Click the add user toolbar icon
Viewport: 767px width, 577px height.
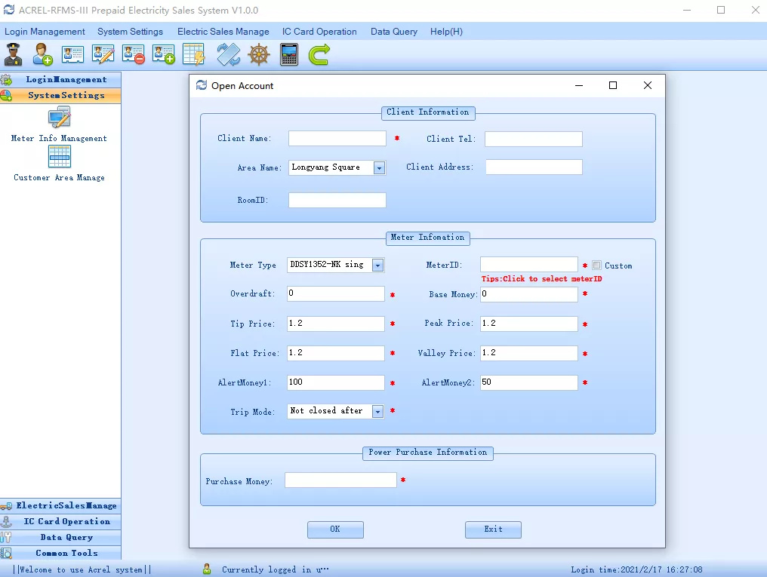pyautogui.click(x=43, y=54)
